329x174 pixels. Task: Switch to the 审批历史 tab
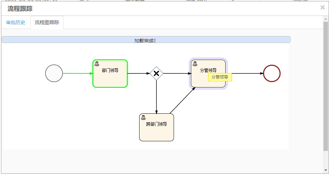point(16,22)
